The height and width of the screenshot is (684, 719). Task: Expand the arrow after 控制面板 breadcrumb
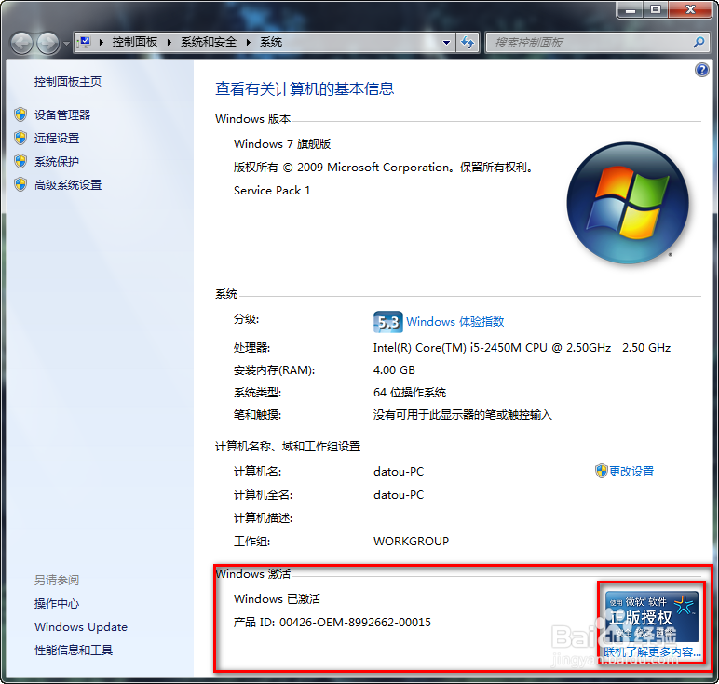[170, 42]
